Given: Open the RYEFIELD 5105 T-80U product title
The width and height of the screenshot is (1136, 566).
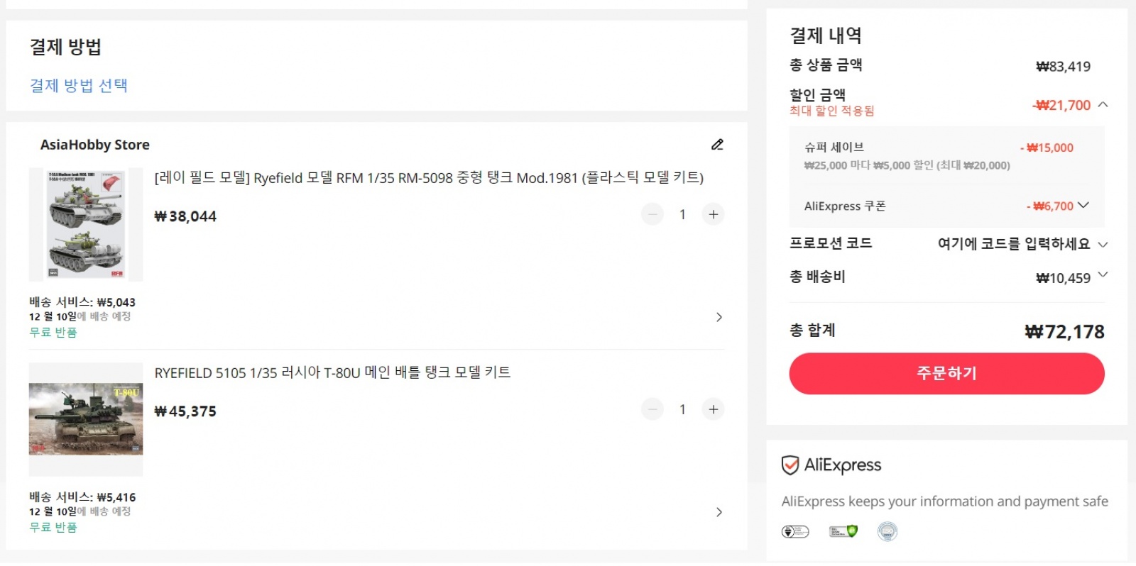Looking at the screenshot, I should click(332, 373).
